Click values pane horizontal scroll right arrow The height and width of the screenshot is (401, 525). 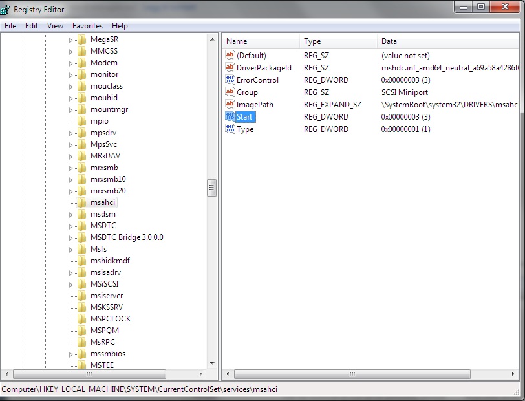coord(513,374)
